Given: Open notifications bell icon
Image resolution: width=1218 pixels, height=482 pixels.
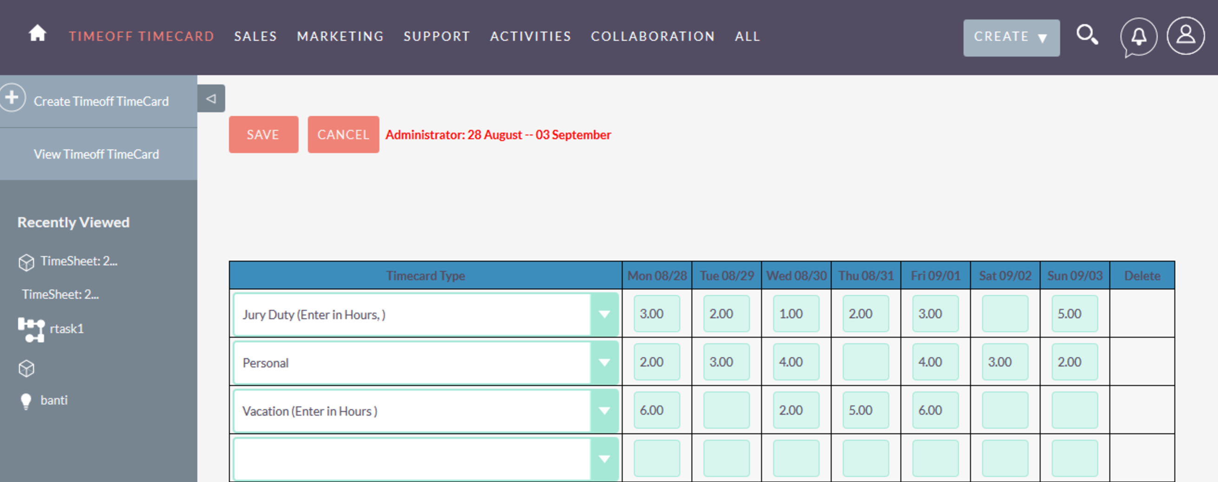Looking at the screenshot, I should click(x=1138, y=37).
